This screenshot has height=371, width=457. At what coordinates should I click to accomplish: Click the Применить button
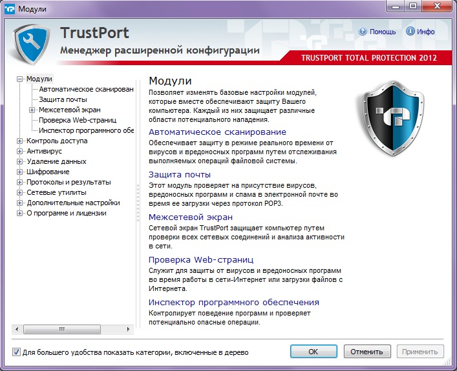(x=420, y=352)
